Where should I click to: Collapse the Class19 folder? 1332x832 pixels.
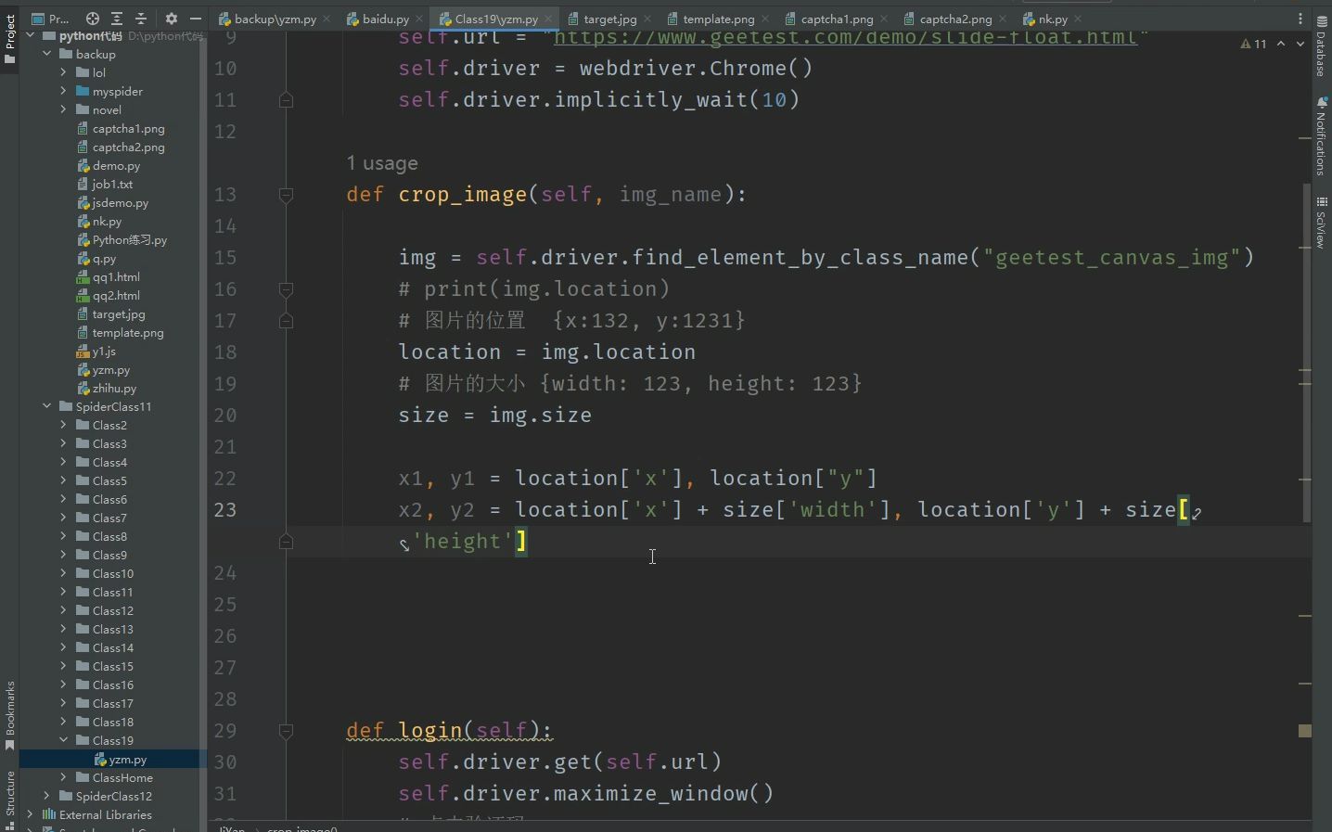[x=63, y=740]
